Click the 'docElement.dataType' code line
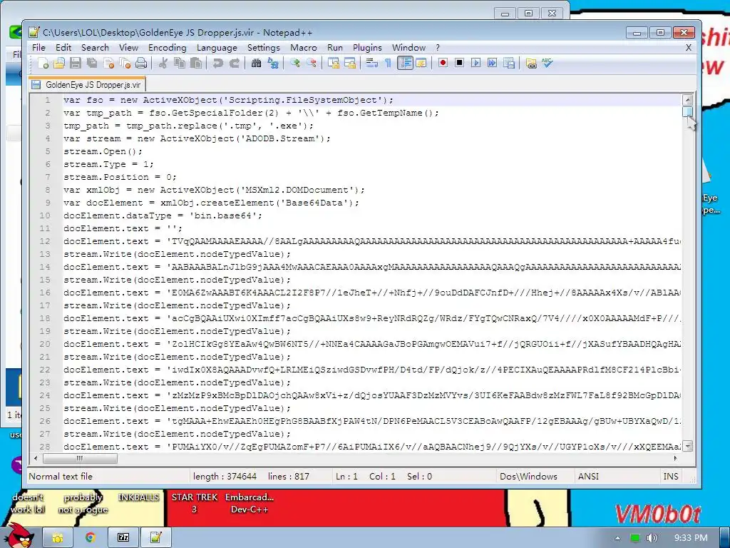The image size is (730, 548). point(163,215)
